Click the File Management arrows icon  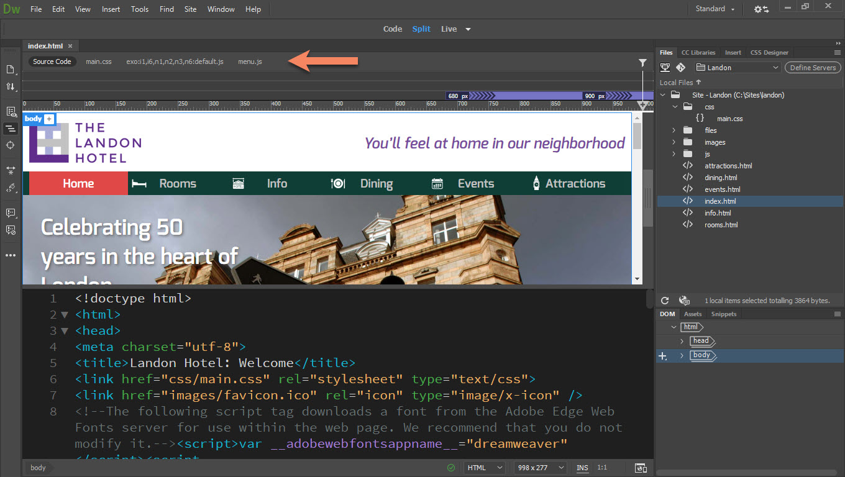click(x=11, y=86)
